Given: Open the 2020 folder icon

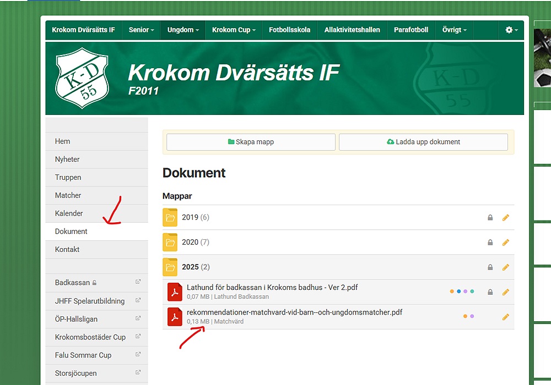Looking at the screenshot, I should 170,243.
